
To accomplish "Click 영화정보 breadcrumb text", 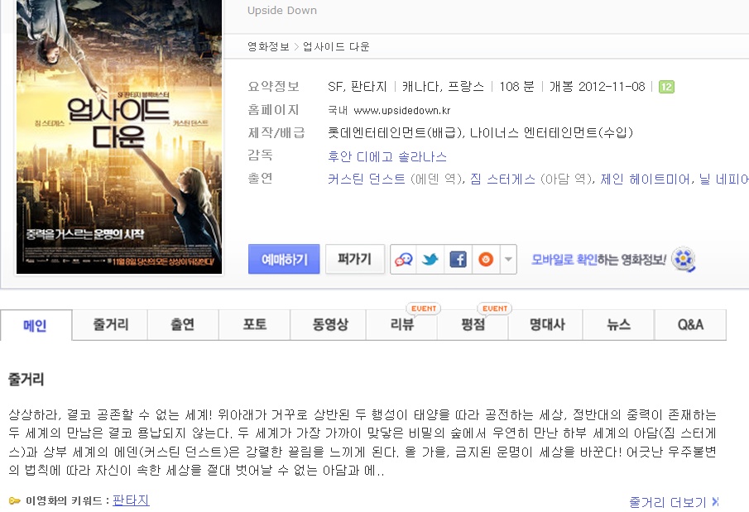I will [x=268, y=46].
